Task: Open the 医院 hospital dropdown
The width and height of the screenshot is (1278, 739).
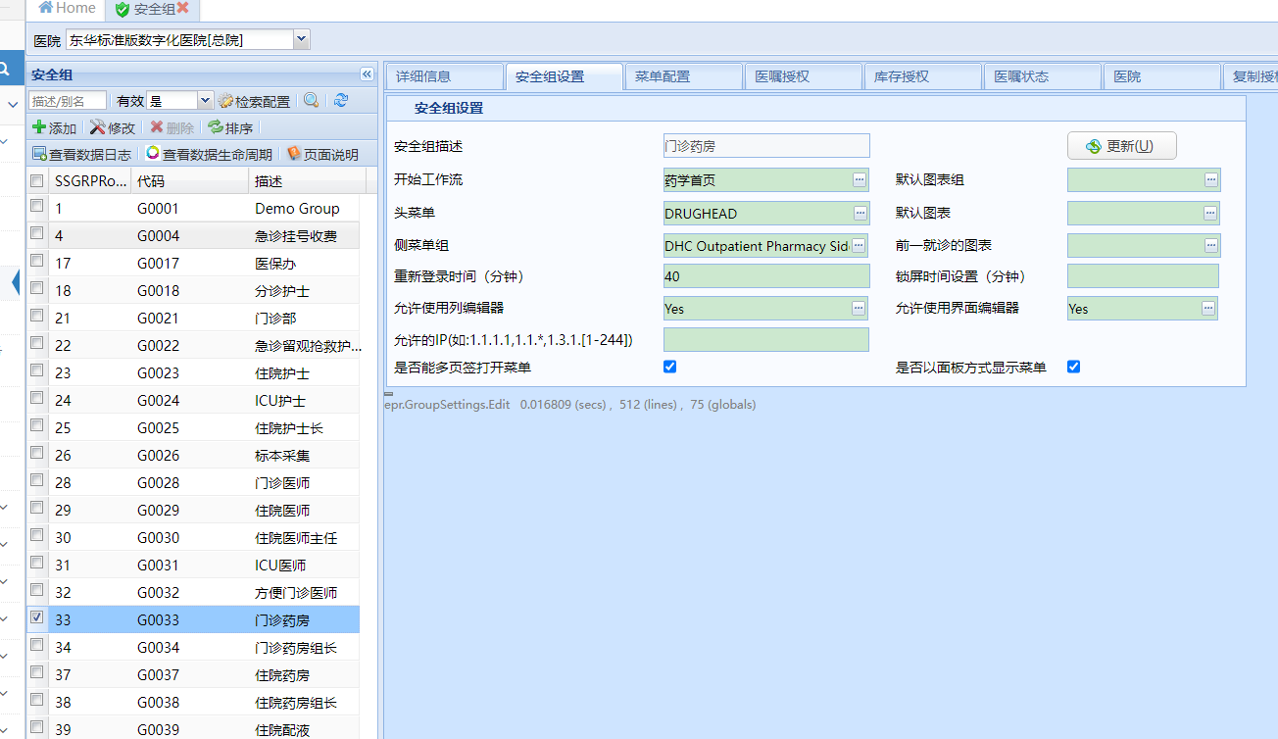Action: tap(302, 40)
